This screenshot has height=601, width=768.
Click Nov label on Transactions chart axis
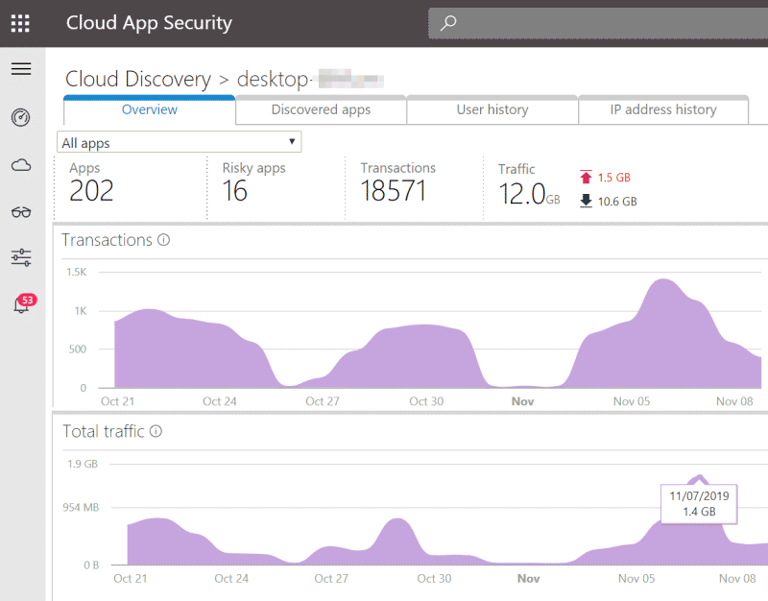click(x=522, y=401)
